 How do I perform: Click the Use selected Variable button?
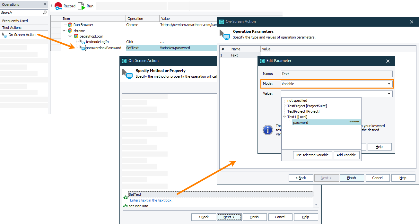[312, 155]
